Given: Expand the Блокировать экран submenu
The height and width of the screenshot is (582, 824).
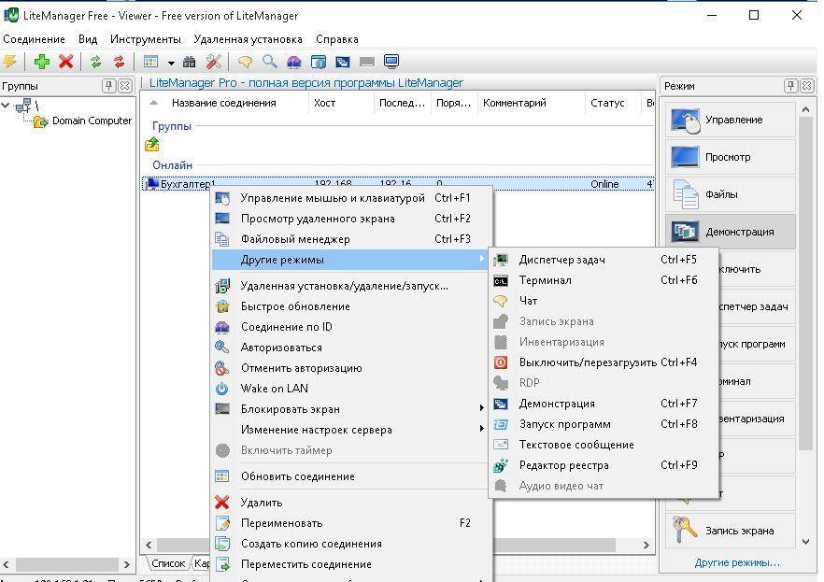Looking at the screenshot, I should pos(482,409).
